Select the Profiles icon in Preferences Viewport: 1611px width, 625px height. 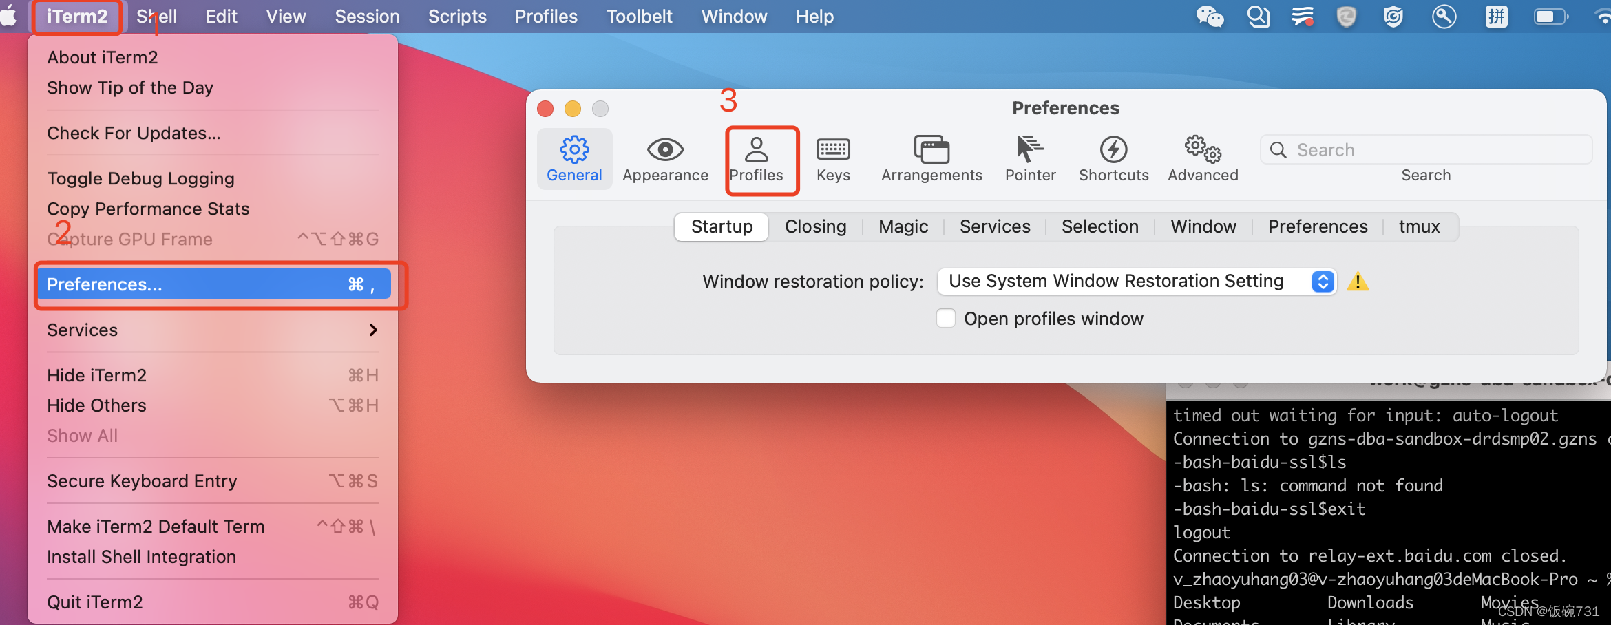(x=758, y=158)
